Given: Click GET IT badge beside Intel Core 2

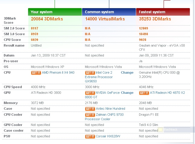Looking at the screenshot, I should point(90,73).
